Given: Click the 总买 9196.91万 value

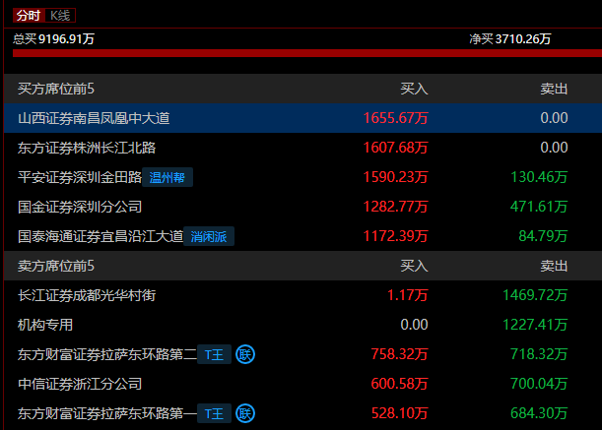Looking at the screenshot, I should 54,38.
